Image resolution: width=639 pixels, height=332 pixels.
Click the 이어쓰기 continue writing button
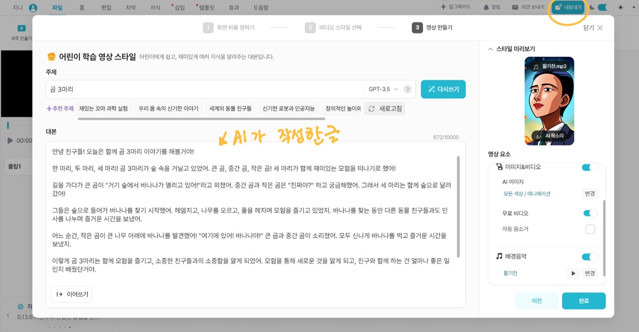[x=72, y=294]
